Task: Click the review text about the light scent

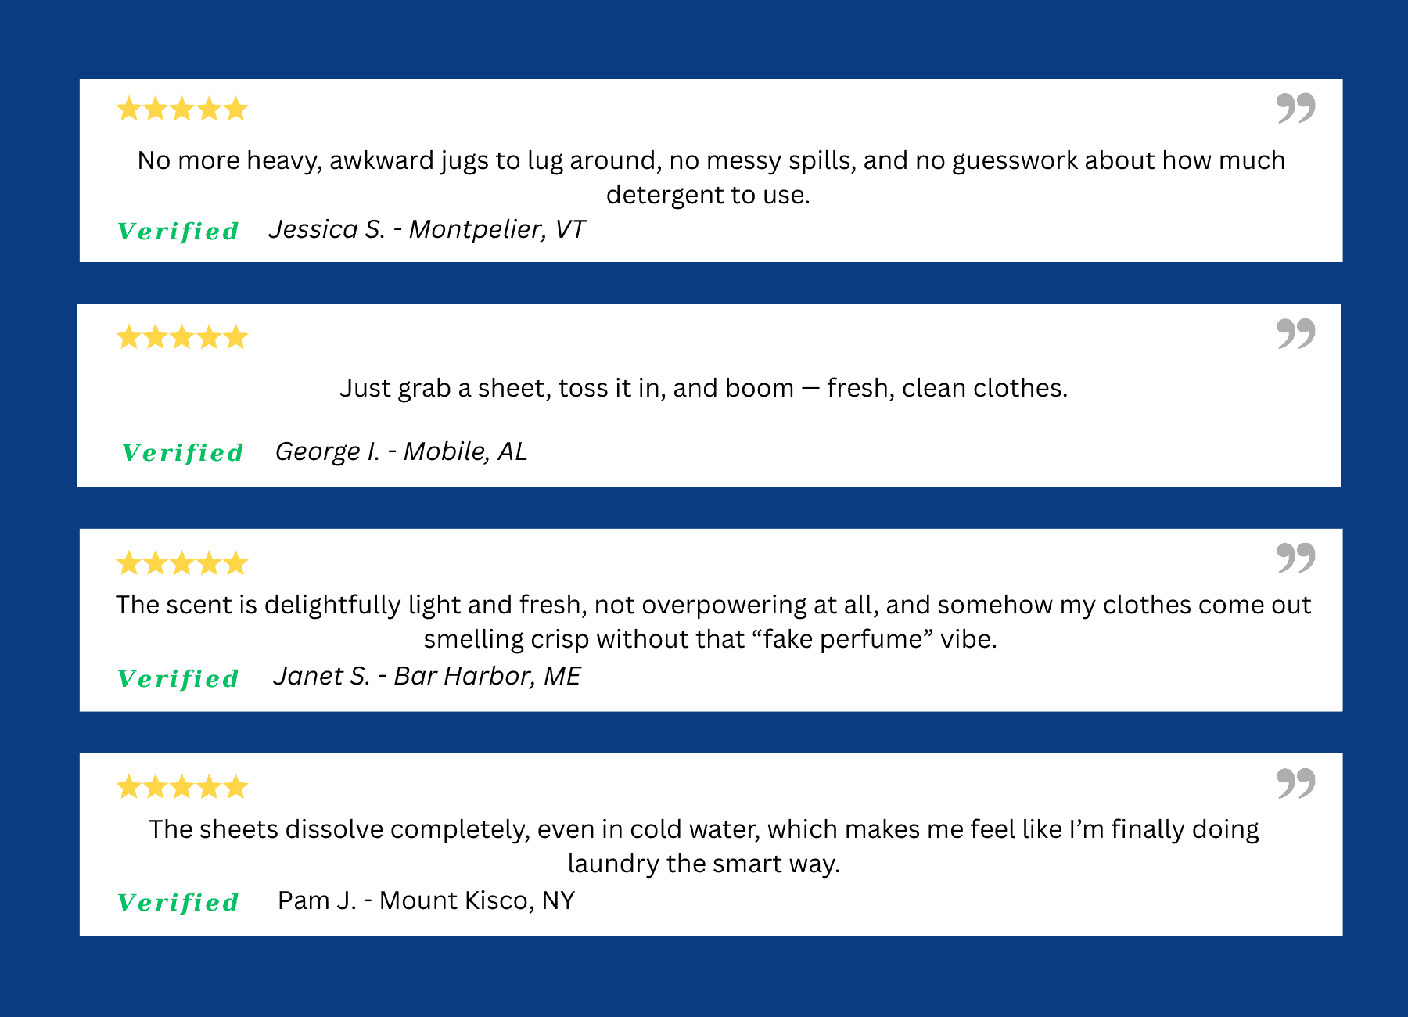Action: [712, 621]
